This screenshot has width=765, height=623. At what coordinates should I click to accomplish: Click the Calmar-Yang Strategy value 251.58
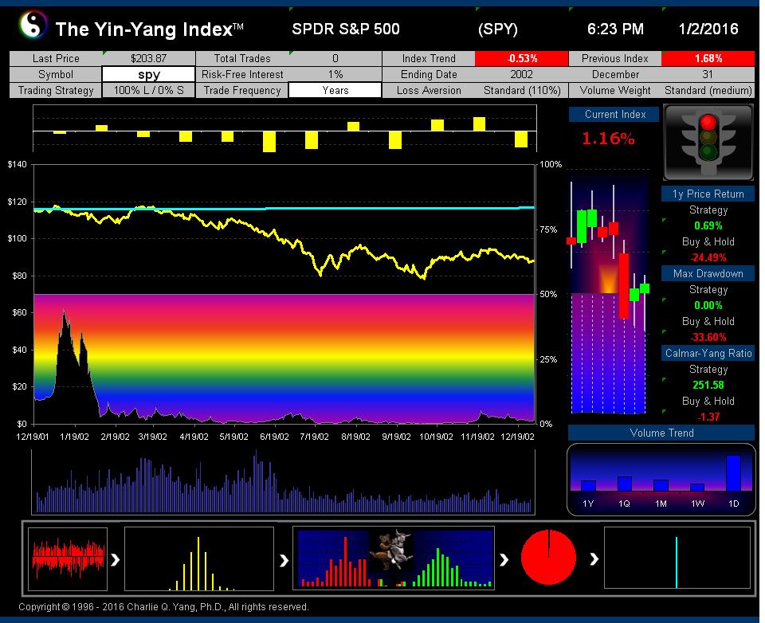[x=708, y=385]
